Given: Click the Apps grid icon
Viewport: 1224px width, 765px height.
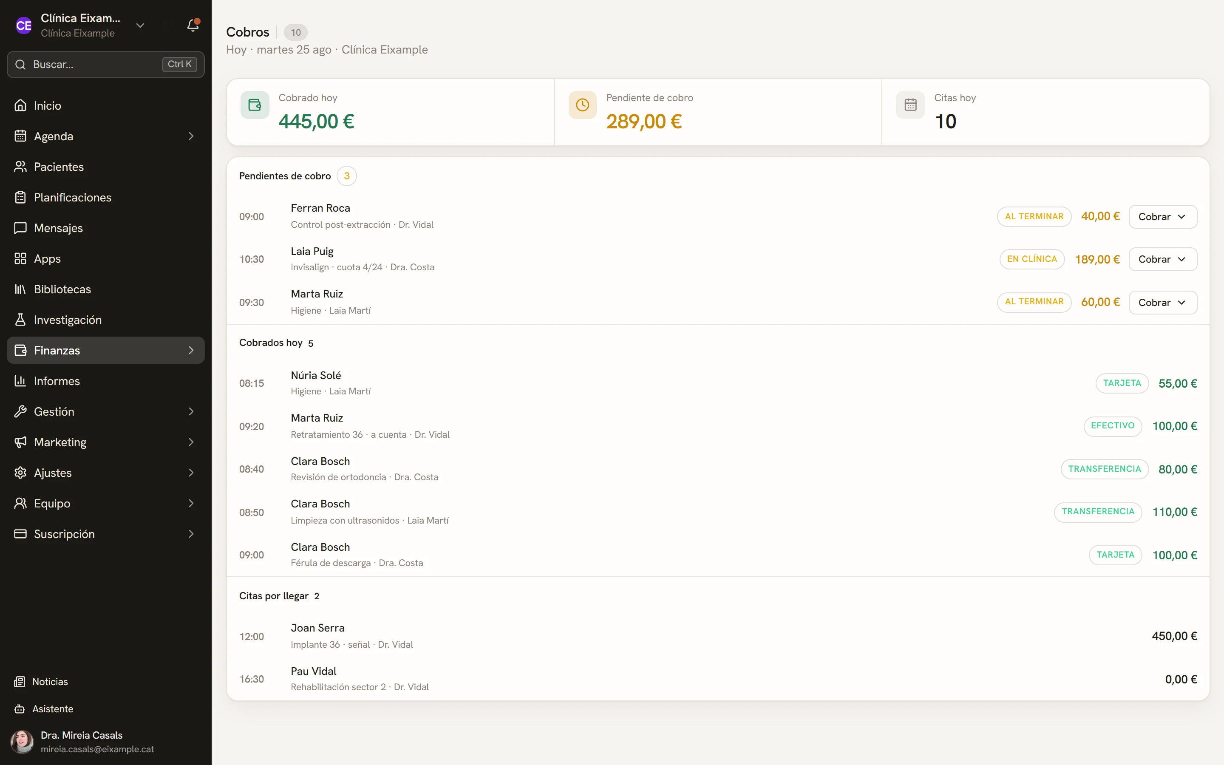Looking at the screenshot, I should 20,258.
